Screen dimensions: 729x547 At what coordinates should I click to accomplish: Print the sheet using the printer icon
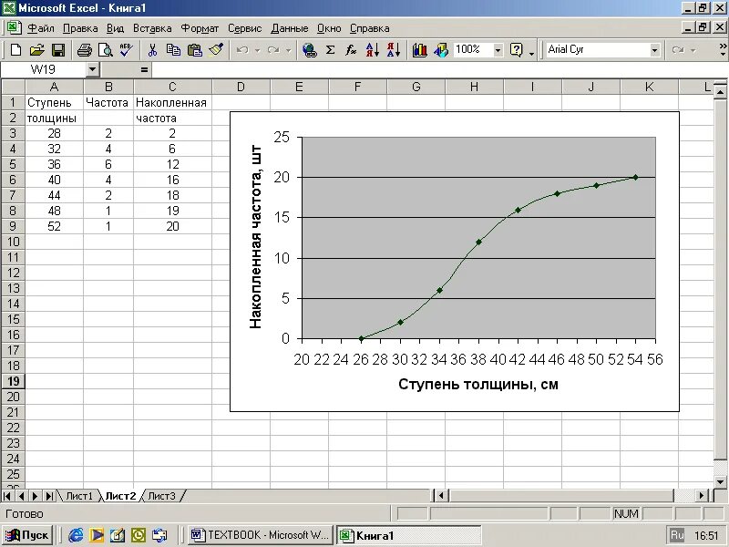pyautogui.click(x=84, y=50)
